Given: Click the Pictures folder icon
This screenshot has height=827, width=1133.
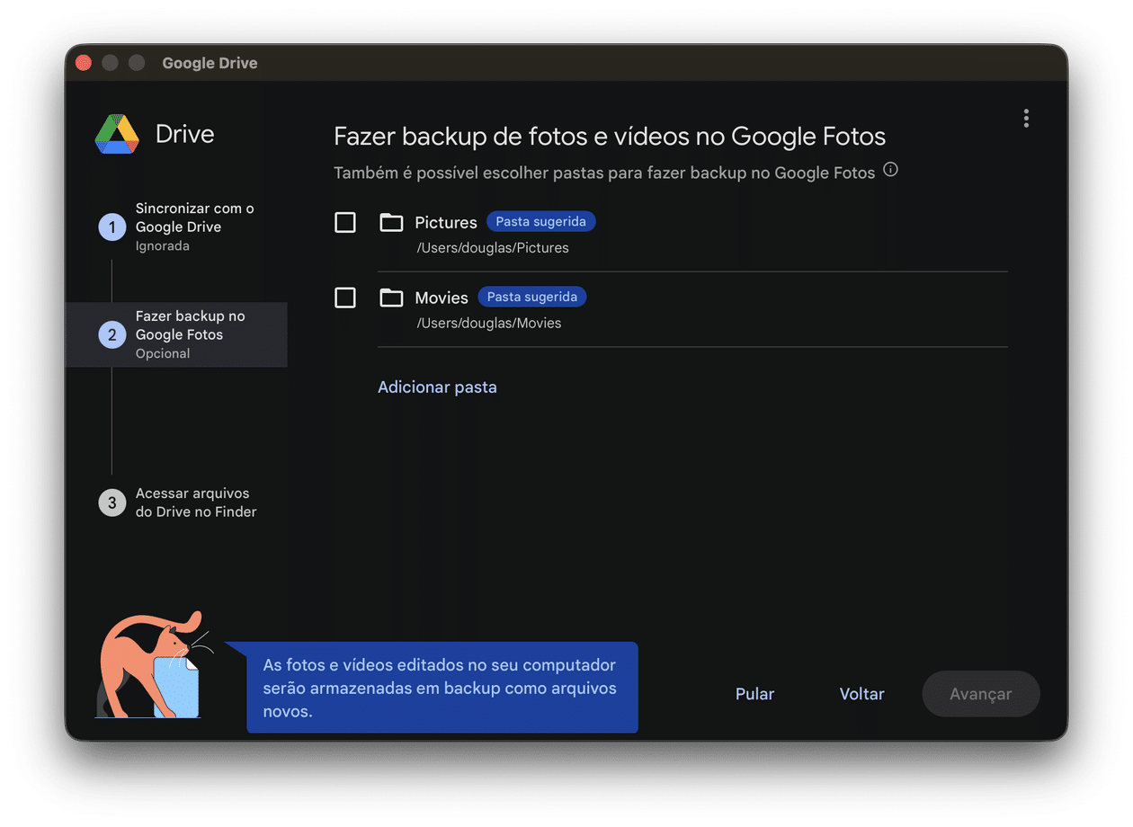Looking at the screenshot, I should [391, 222].
